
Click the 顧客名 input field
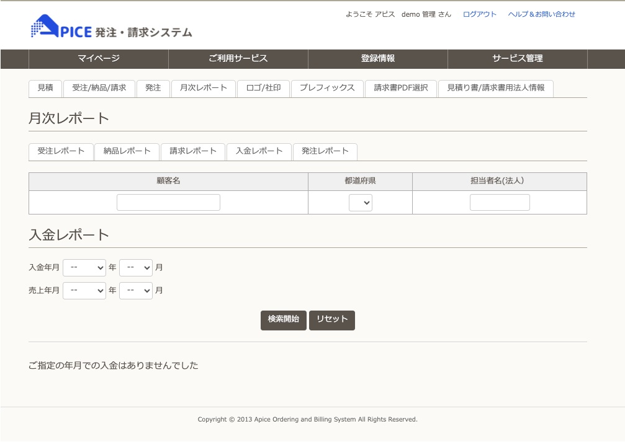pos(168,202)
